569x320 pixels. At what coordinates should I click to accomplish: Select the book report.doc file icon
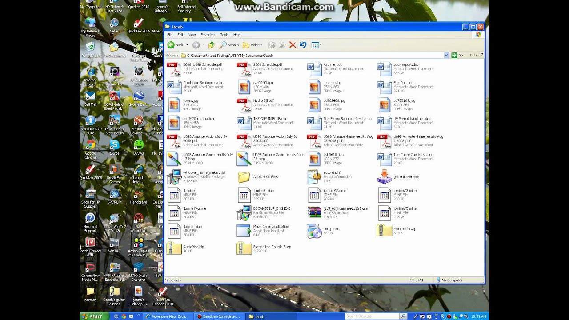point(384,69)
